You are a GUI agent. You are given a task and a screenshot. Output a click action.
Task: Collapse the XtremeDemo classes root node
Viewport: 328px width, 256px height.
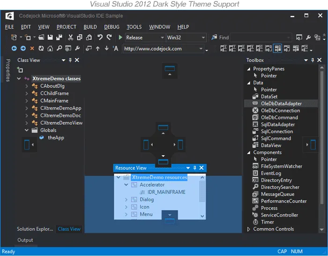[19, 78]
